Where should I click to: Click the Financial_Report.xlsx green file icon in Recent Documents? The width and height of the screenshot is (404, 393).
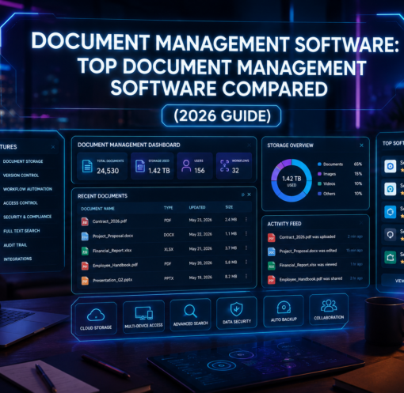[x=85, y=251]
